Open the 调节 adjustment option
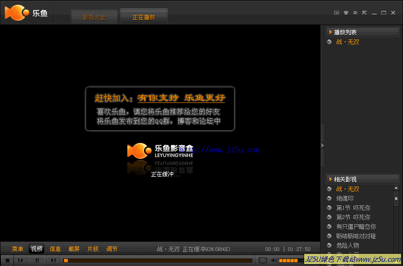The height and width of the screenshot is (266, 403). [x=112, y=249]
